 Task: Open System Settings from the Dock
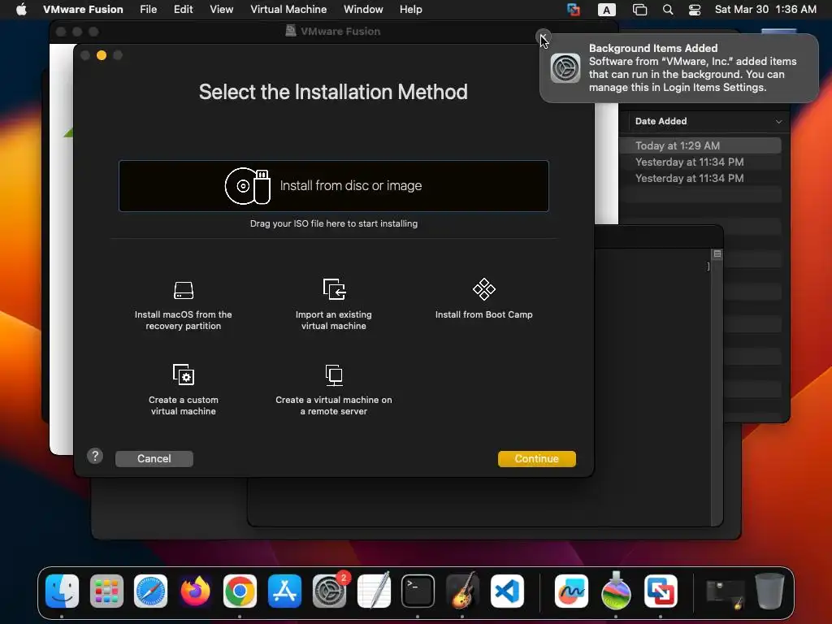pyautogui.click(x=329, y=591)
